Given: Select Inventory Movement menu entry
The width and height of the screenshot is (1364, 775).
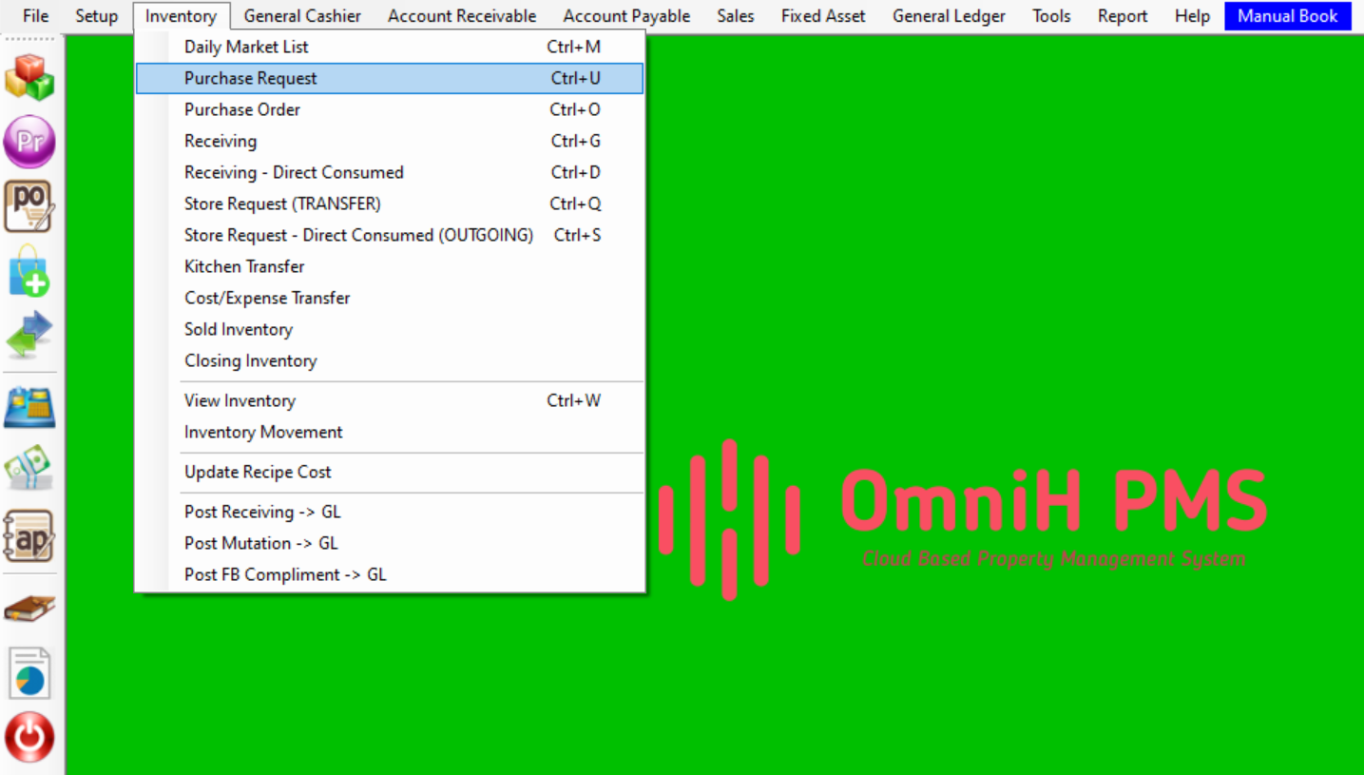Looking at the screenshot, I should [x=390, y=432].
